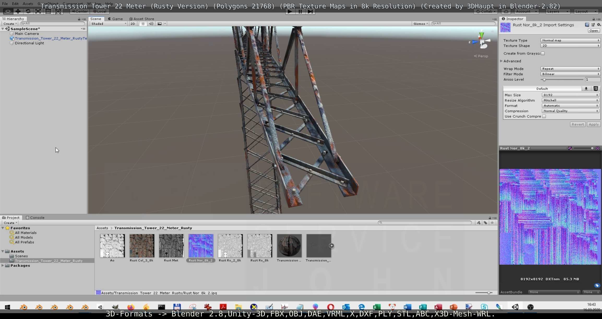Open Wrap Mode dropdown

pos(570,69)
